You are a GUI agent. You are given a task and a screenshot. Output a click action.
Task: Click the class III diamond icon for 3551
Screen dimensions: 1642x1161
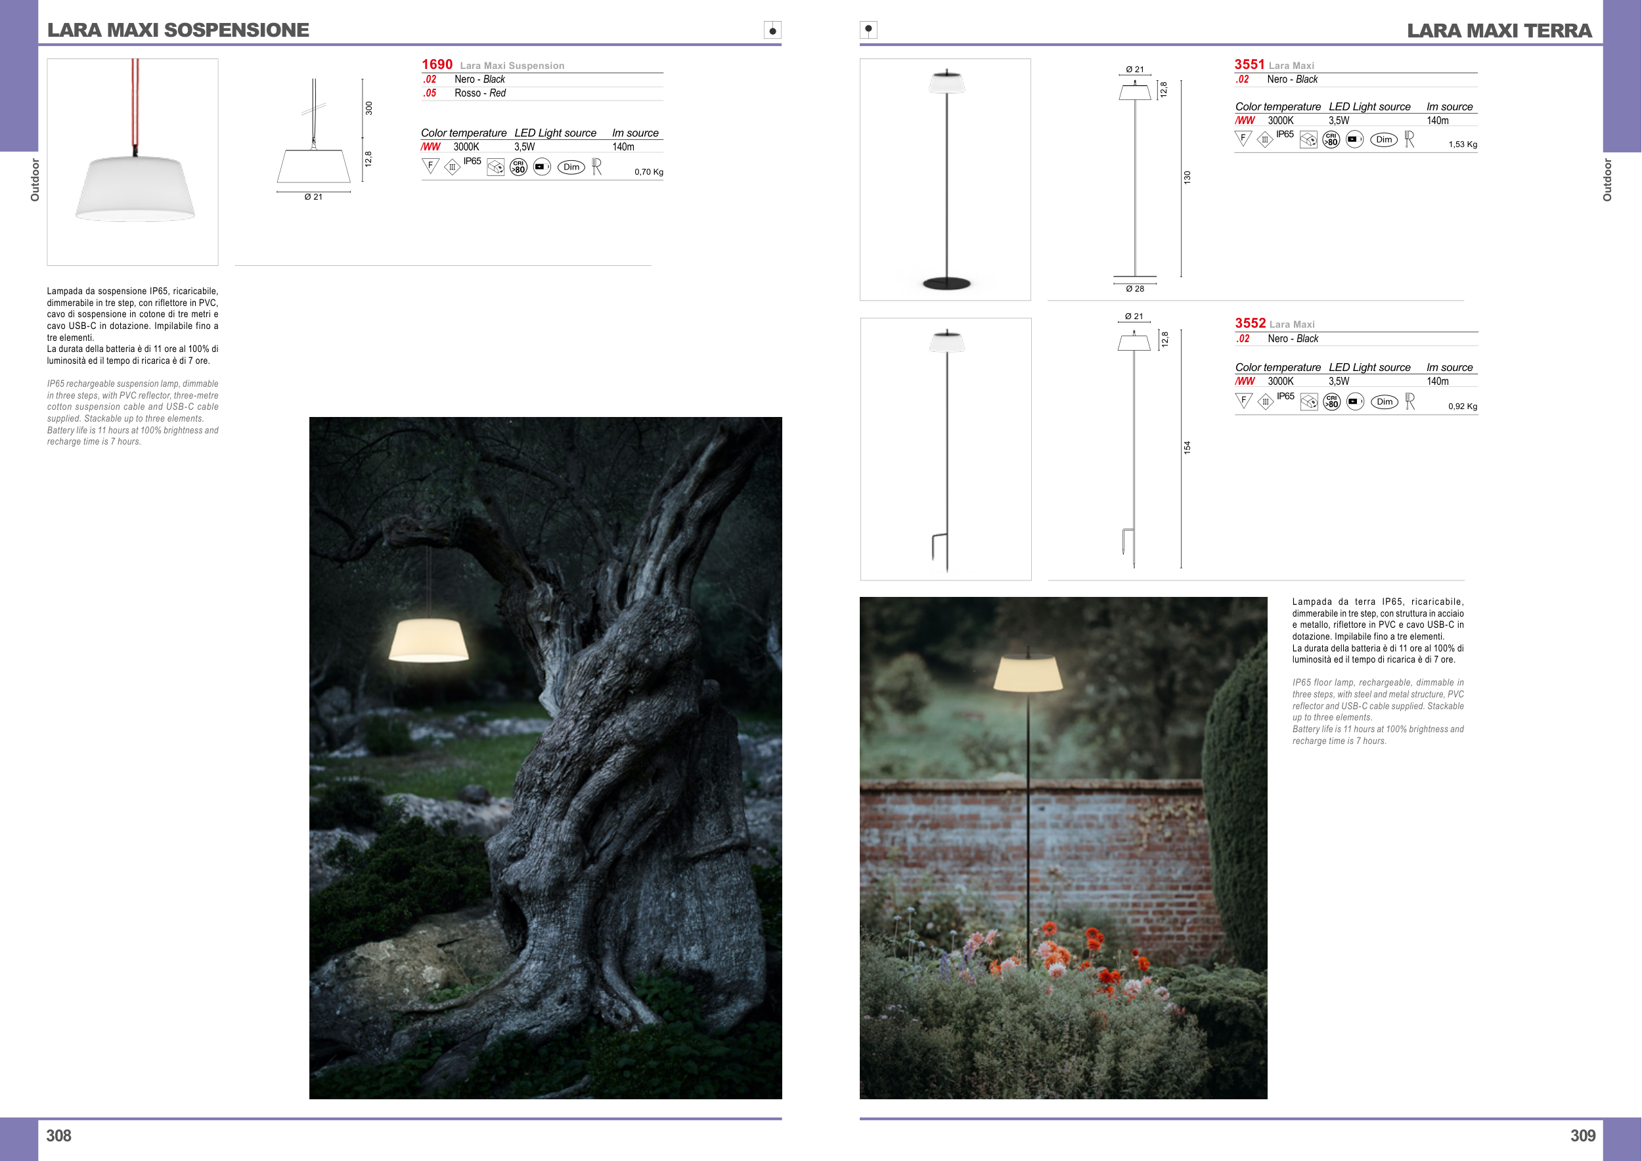point(1264,140)
